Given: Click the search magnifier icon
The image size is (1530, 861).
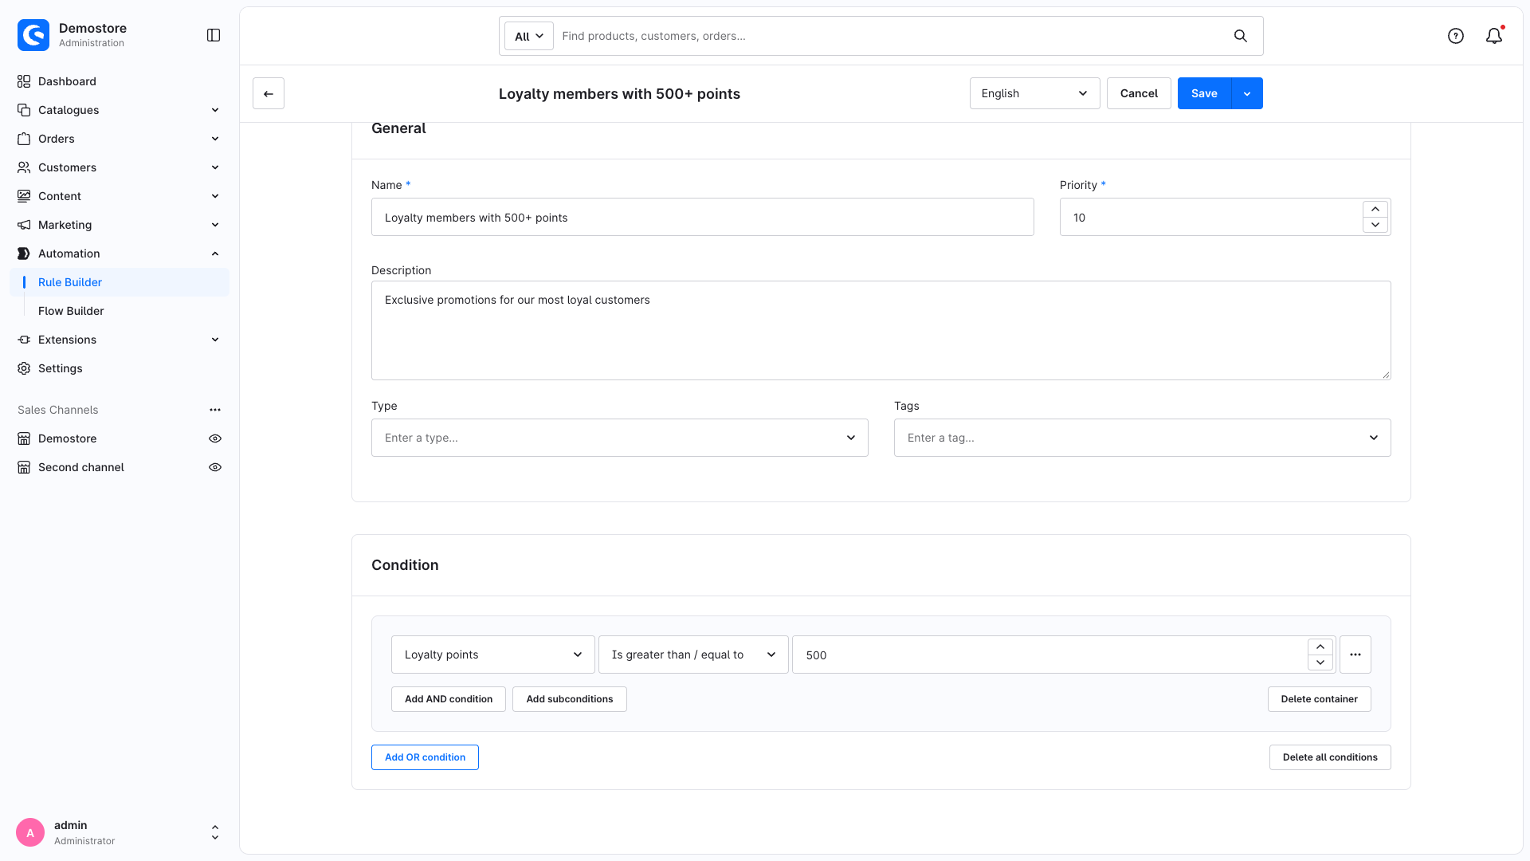Looking at the screenshot, I should [x=1241, y=36].
